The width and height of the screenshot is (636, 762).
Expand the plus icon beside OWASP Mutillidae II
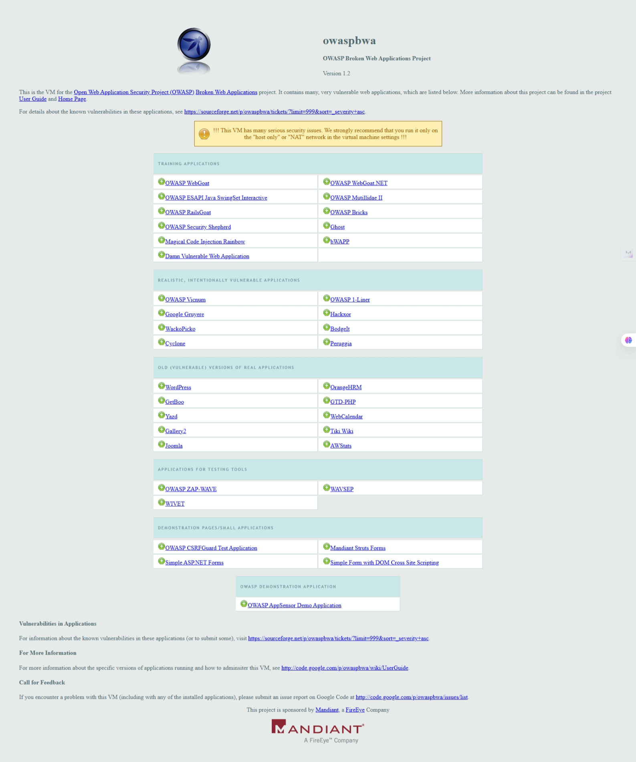point(327,196)
